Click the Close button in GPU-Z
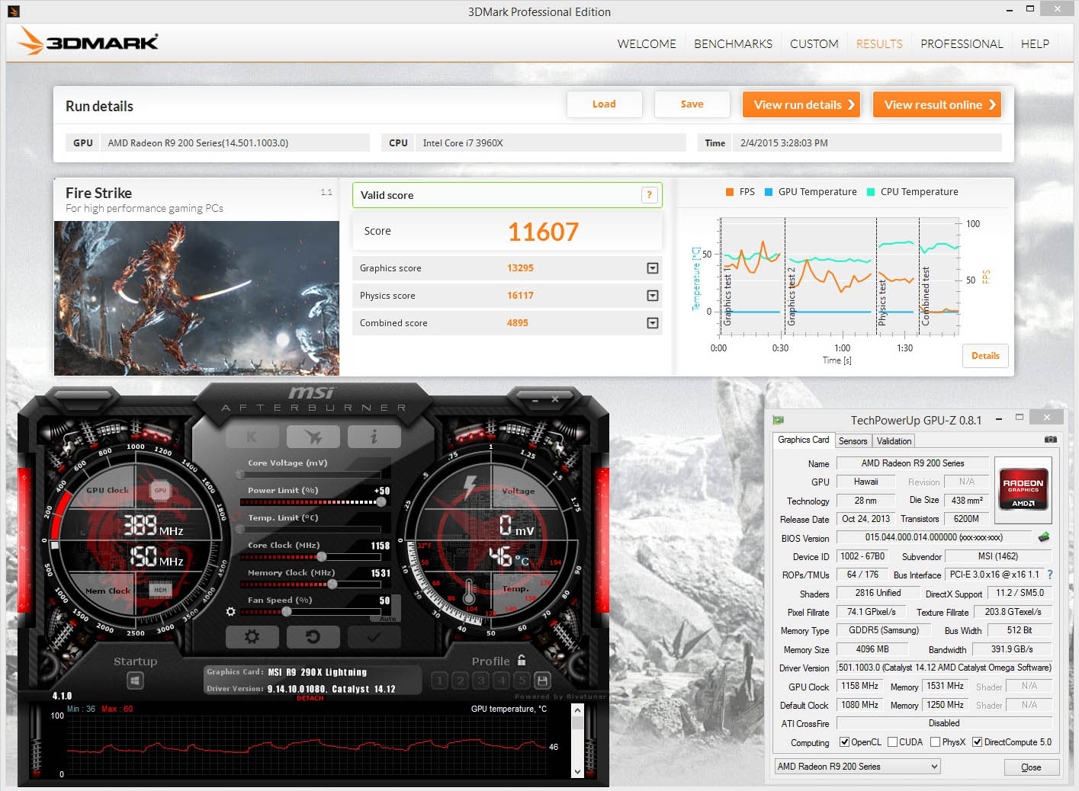Screen dimensions: 1079x791 point(1031,767)
